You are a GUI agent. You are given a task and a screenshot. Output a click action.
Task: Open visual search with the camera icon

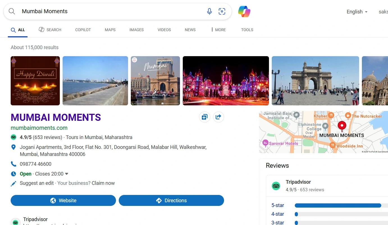[x=222, y=11]
